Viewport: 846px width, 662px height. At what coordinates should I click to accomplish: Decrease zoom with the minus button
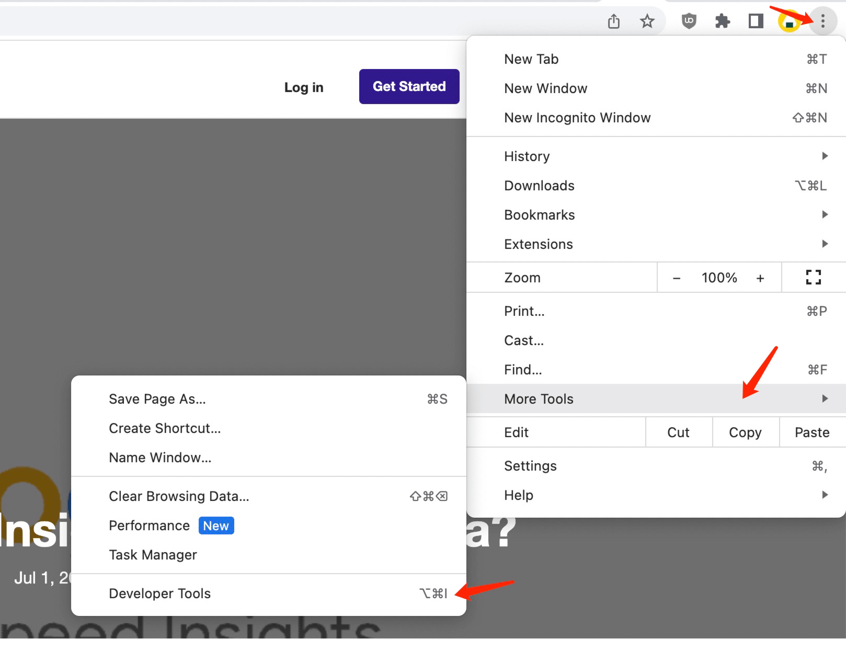pyautogui.click(x=677, y=278)
